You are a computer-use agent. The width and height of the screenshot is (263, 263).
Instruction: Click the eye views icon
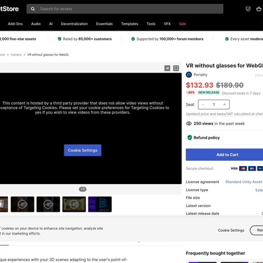pyautogui.click(x=189, y=124)
